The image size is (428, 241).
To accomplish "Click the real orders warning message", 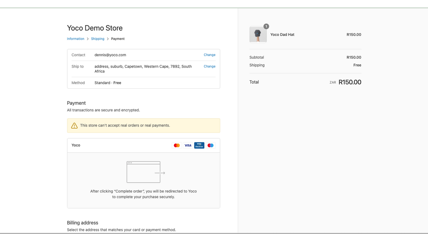I will coord(125,126).
